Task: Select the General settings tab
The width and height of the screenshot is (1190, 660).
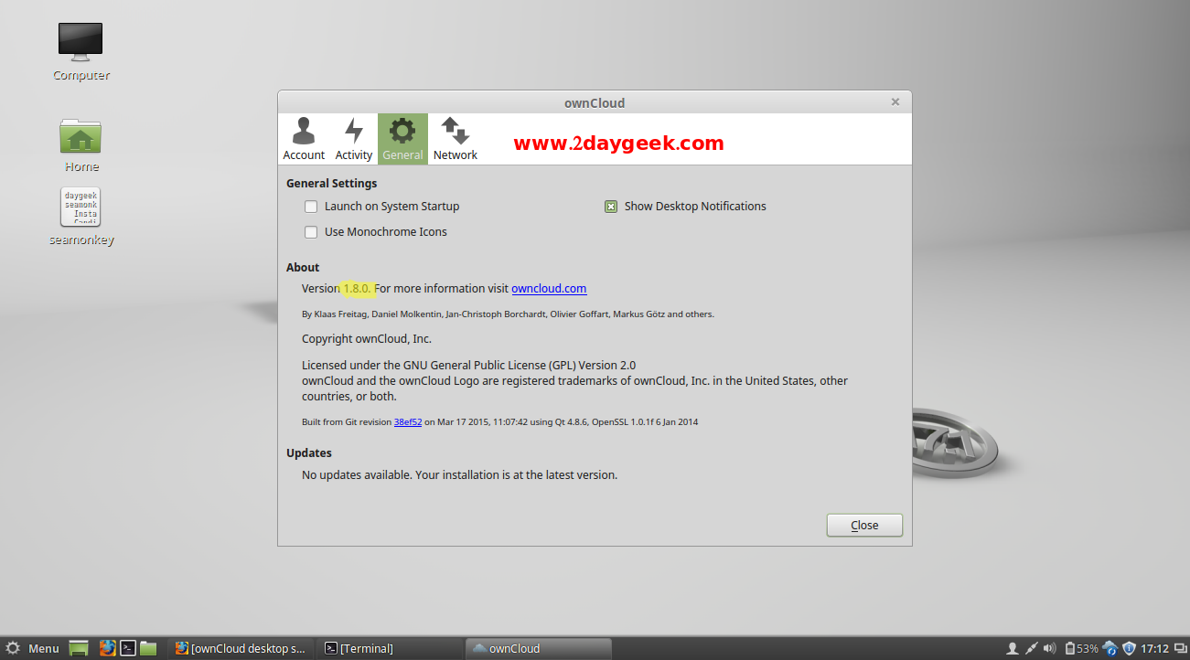Action: click(402, 139)
